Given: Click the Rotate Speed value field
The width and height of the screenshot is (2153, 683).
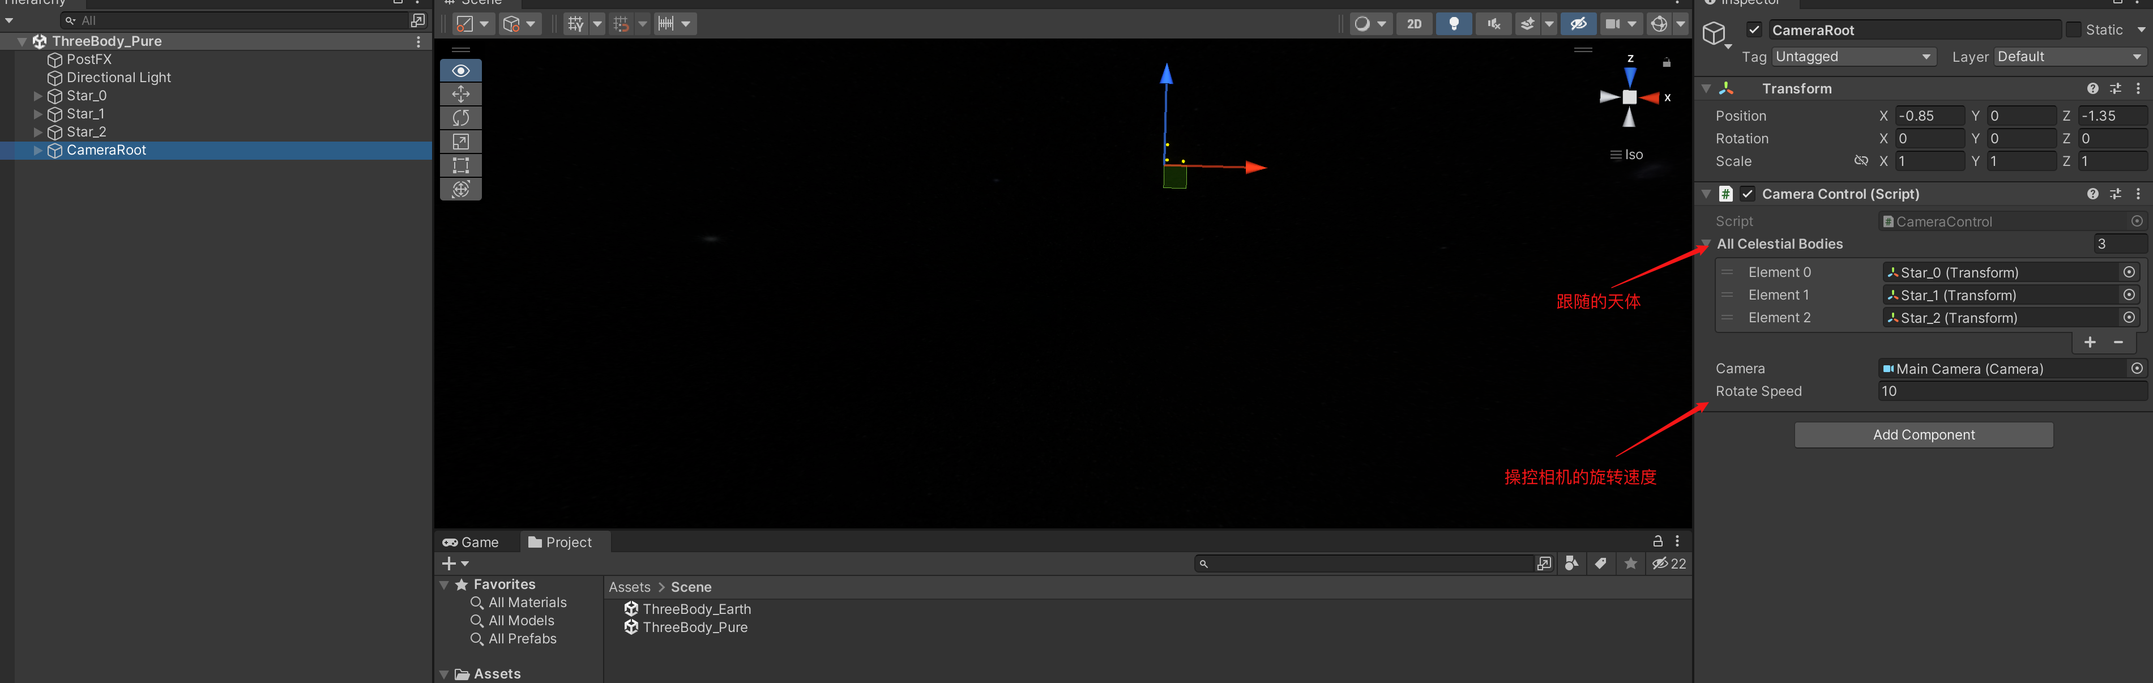Looking at the screenshot, I should coord(2012,391).
